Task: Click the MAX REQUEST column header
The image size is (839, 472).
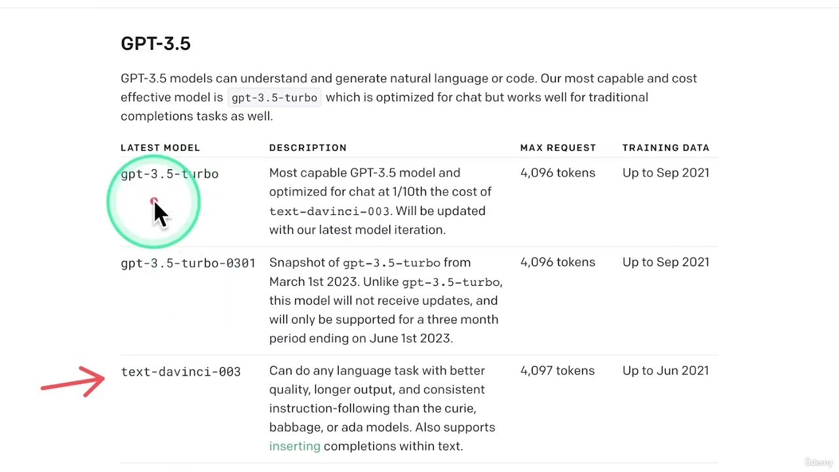Action: [558, 147]
